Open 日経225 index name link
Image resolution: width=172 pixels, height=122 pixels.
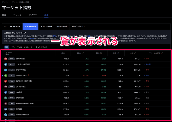pyautogui.click(x=19, y=109)
